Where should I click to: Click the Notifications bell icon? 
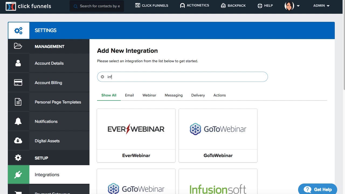coord(18,121)
